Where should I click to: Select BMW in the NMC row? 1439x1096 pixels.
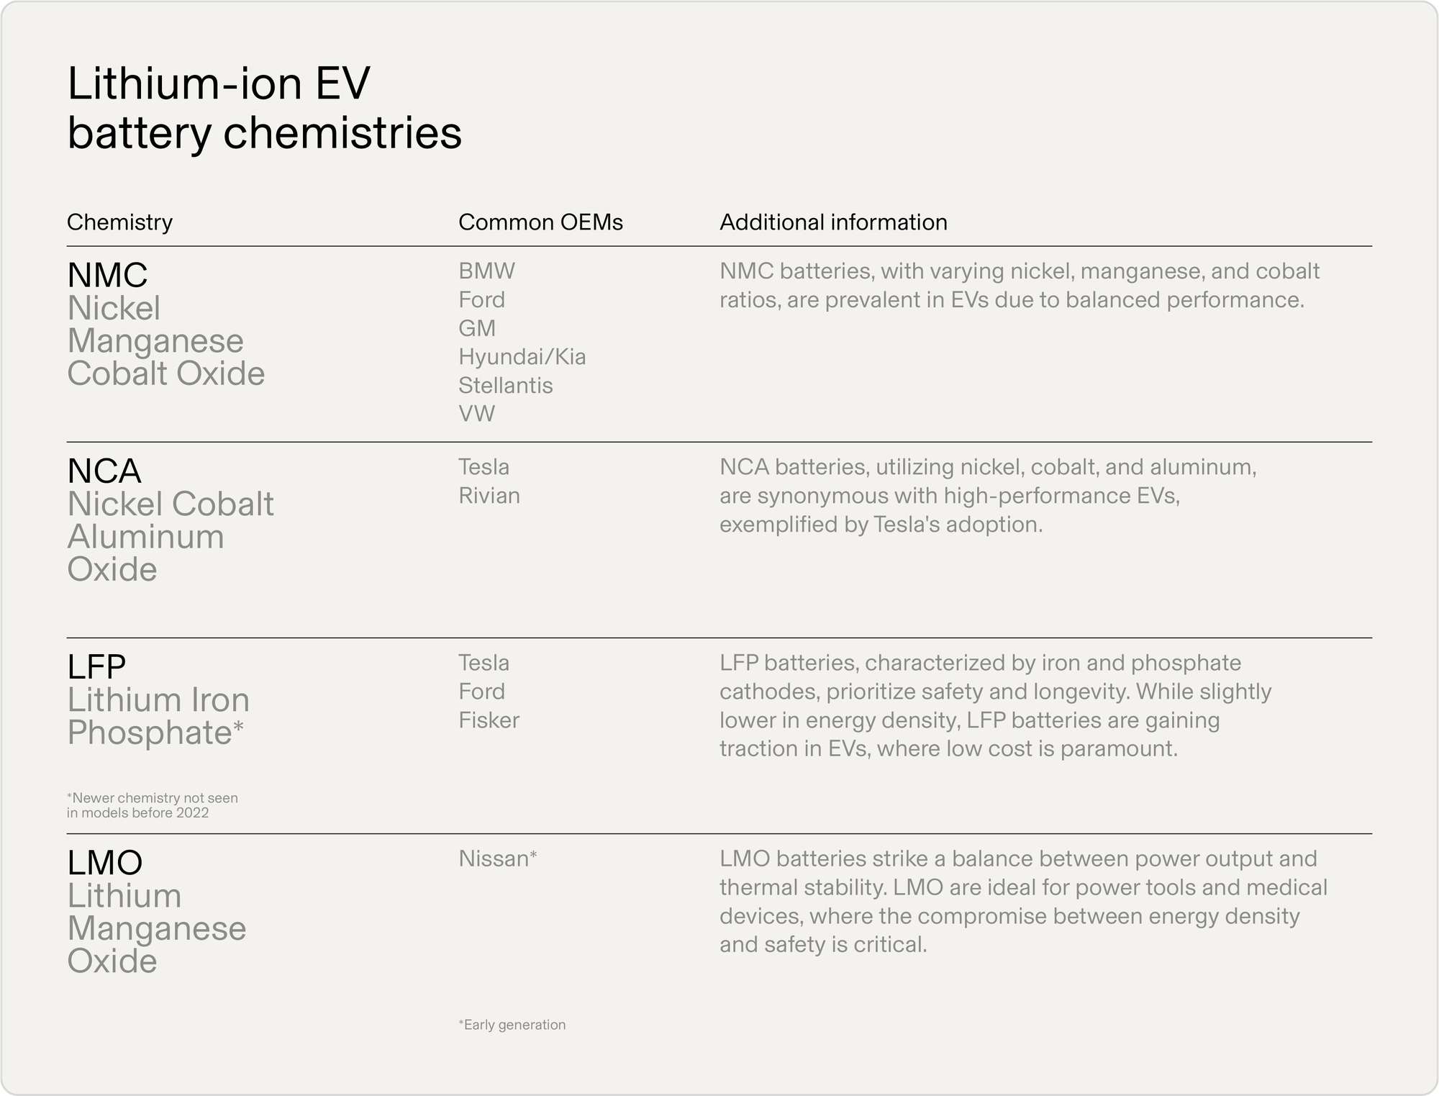coord(486,271)
